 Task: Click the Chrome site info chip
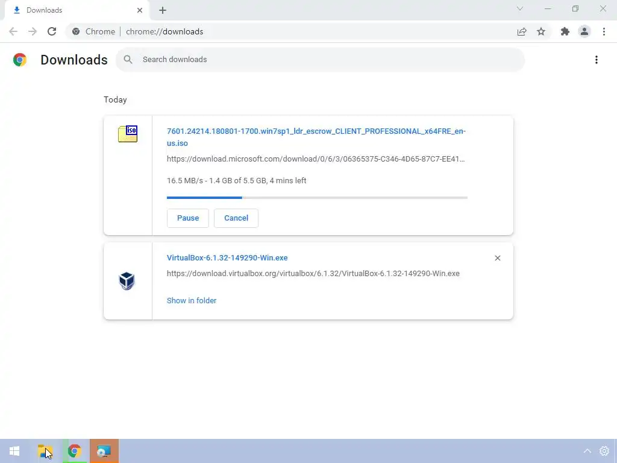[x=93, y=31]
